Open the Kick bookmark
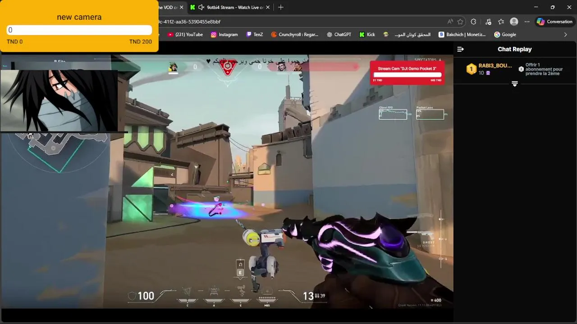 [x=367, y=34]
